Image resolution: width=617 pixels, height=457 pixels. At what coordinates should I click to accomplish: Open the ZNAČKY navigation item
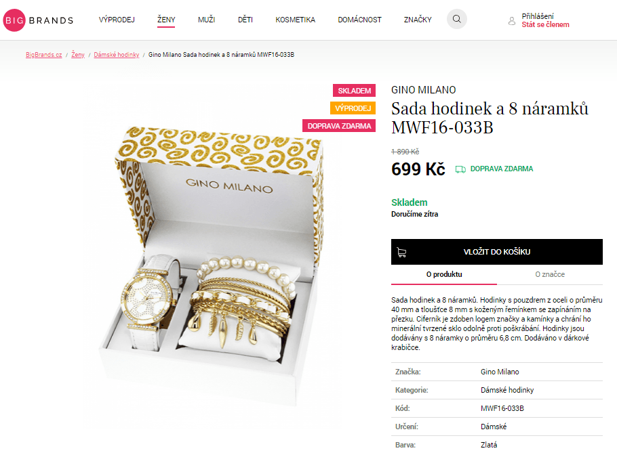(x=418, y=20)
